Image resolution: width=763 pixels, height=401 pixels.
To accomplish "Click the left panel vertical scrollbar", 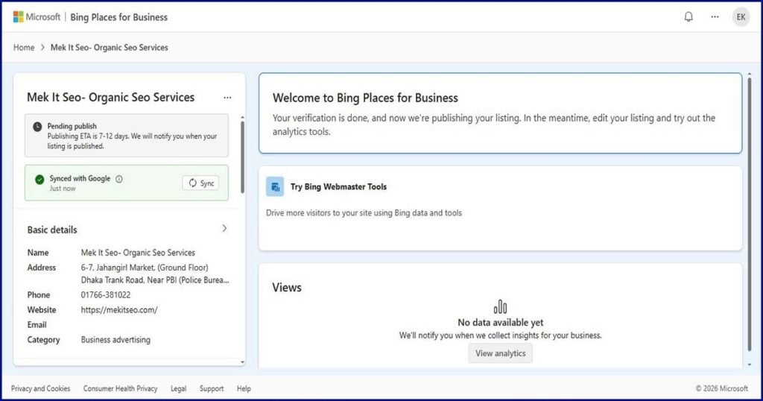I will pos(242,157).
